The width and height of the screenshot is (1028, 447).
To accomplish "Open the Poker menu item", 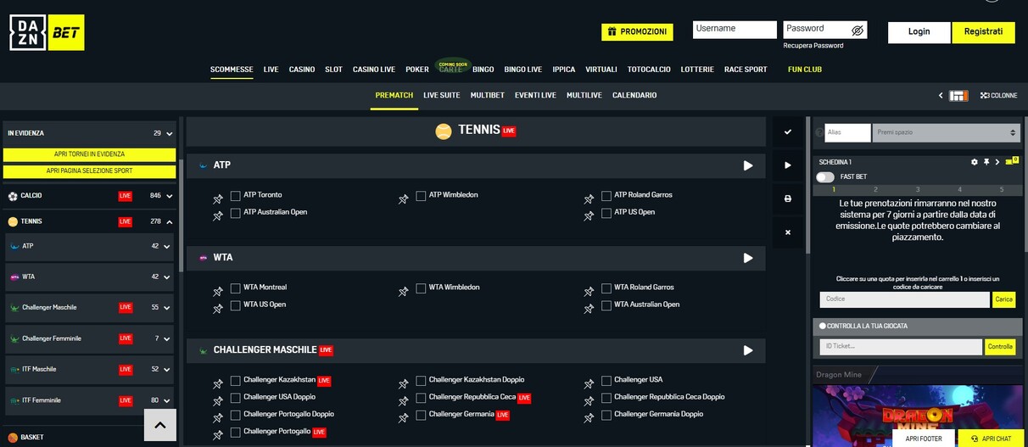I will (417, 70).
